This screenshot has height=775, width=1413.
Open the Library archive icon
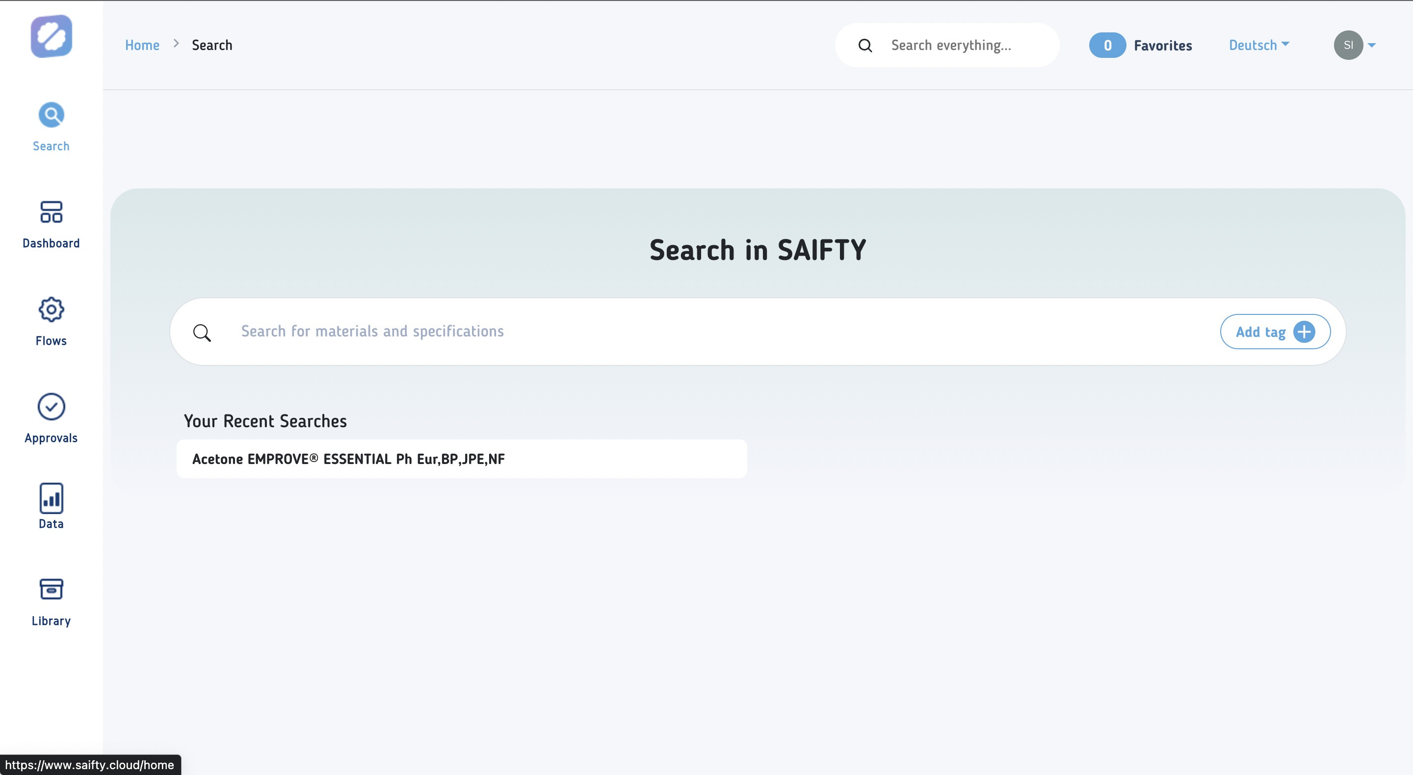pos(51,589)
